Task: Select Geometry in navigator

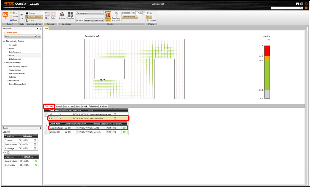Action: coord(13,45)
